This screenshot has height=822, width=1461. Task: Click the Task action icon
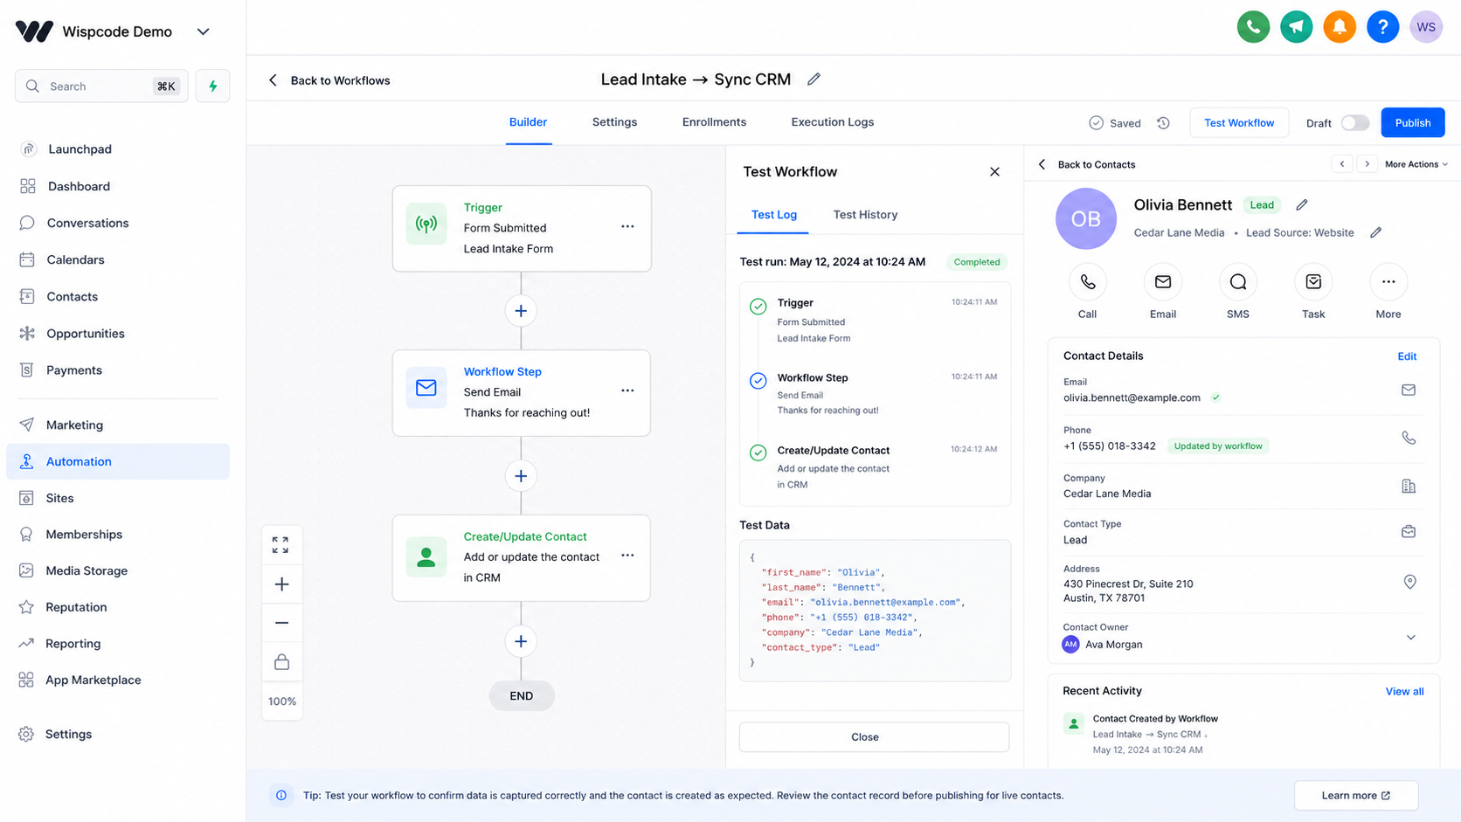coord(1313,282)
